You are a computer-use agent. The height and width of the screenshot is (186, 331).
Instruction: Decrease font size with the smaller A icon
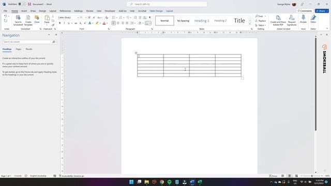click(94, 18)
